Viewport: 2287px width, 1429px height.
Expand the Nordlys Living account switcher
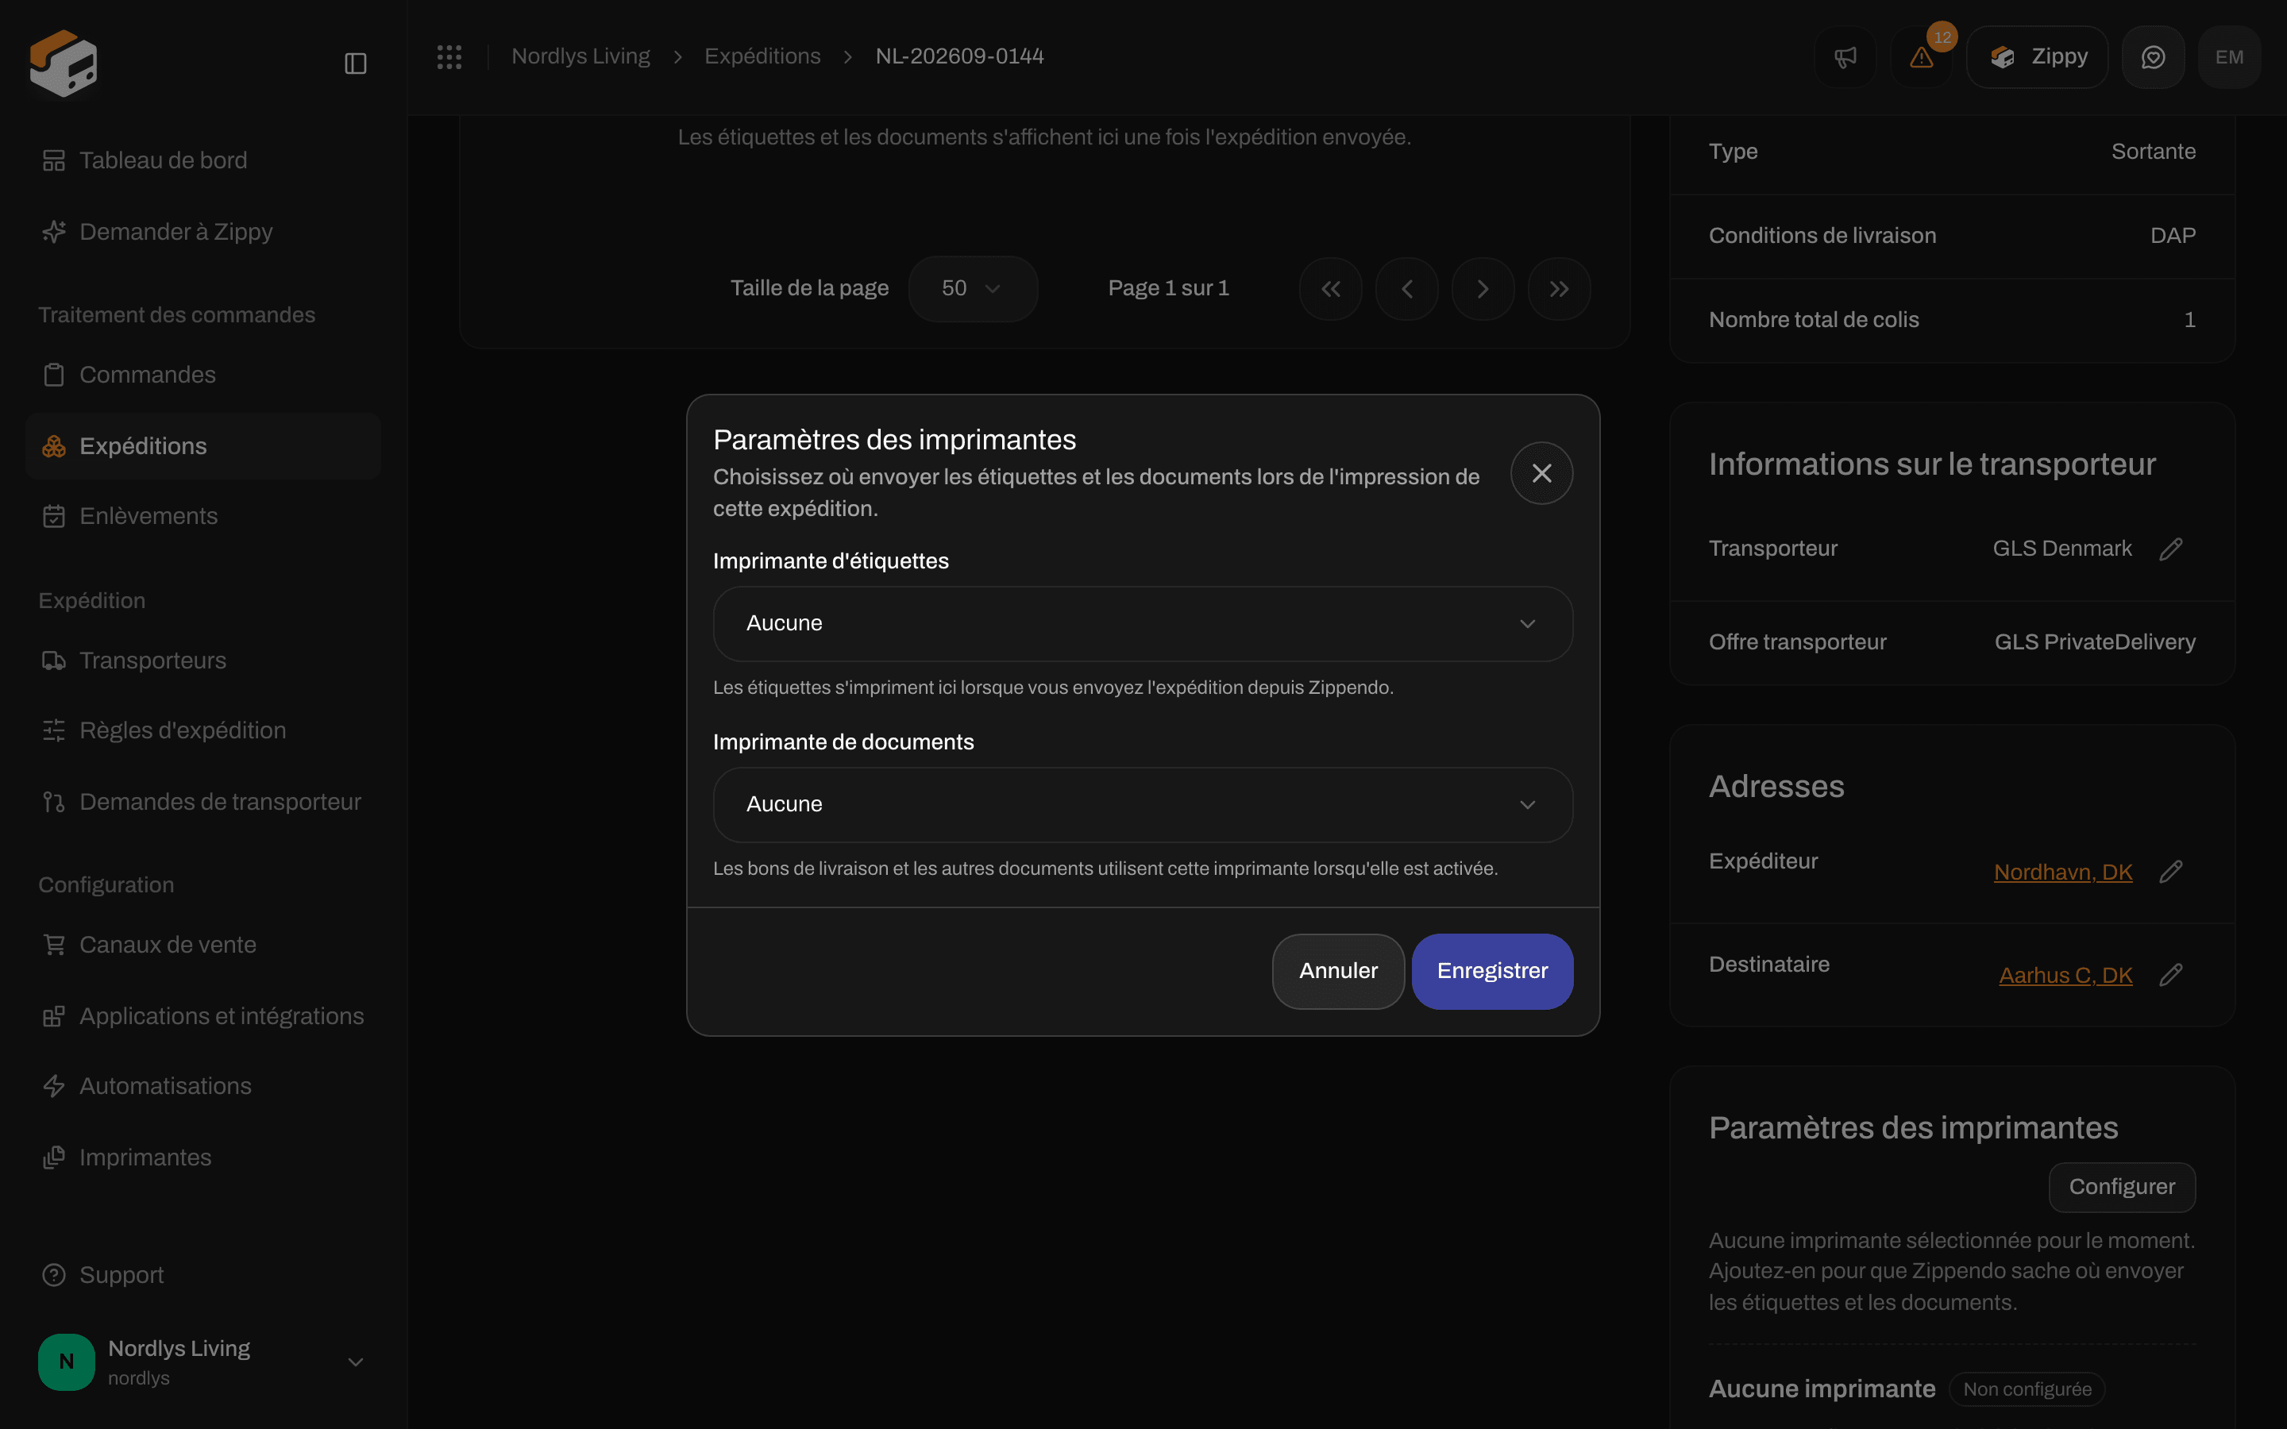coord(203,1362)
